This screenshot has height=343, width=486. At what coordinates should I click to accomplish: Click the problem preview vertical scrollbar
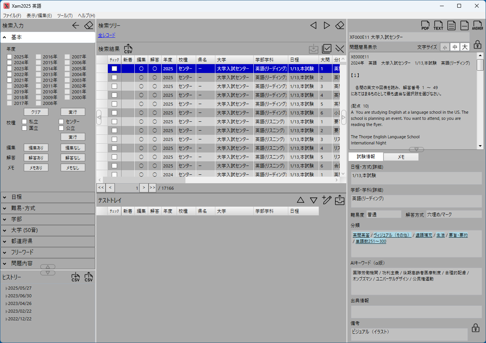[480, 101]
